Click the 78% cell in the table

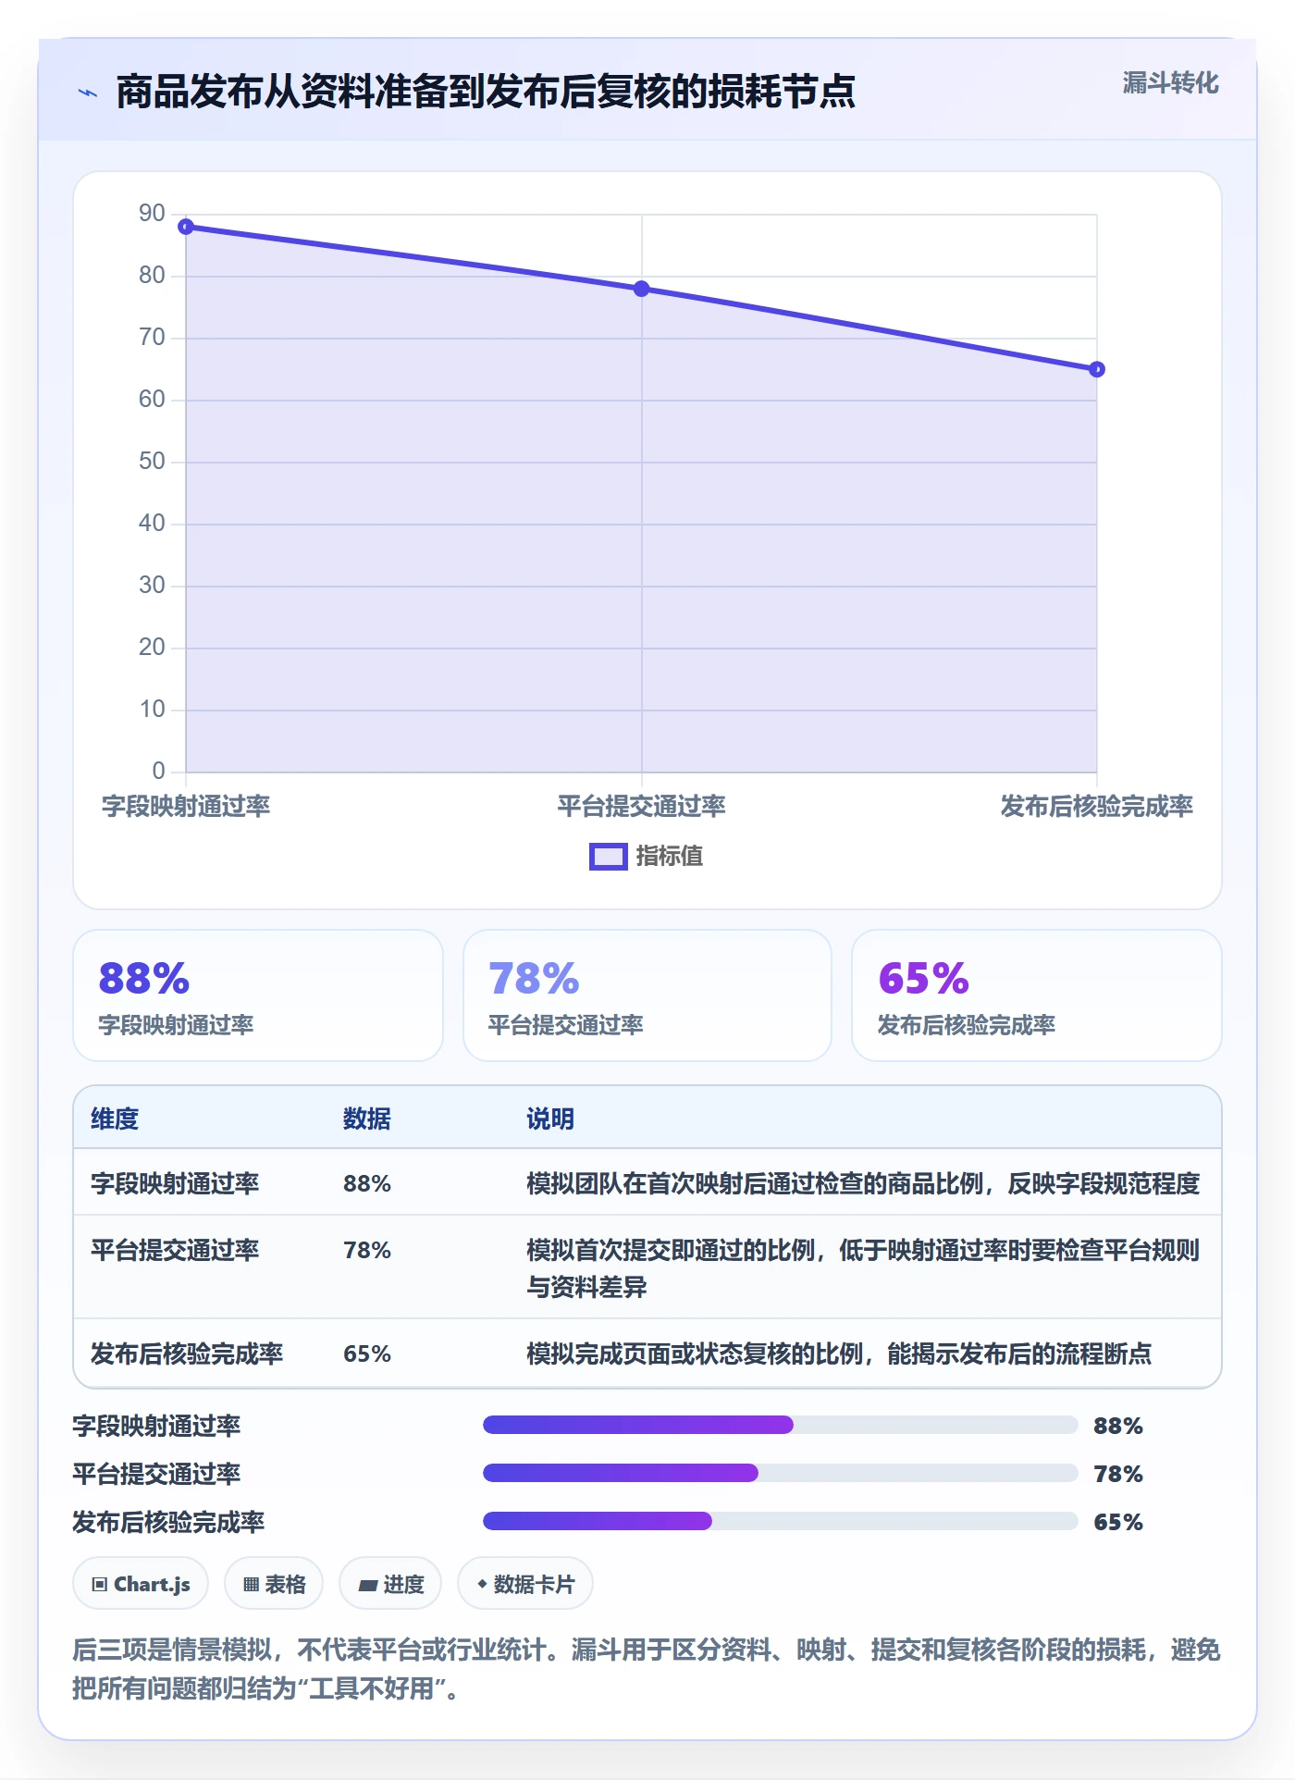click(x=367, y=1250)
